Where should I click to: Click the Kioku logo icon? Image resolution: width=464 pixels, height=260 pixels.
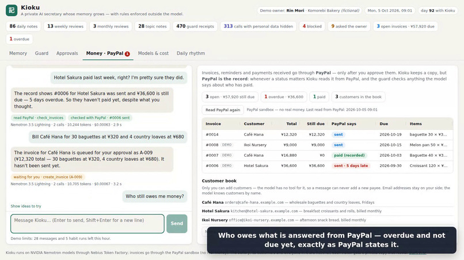coord(12,10)
